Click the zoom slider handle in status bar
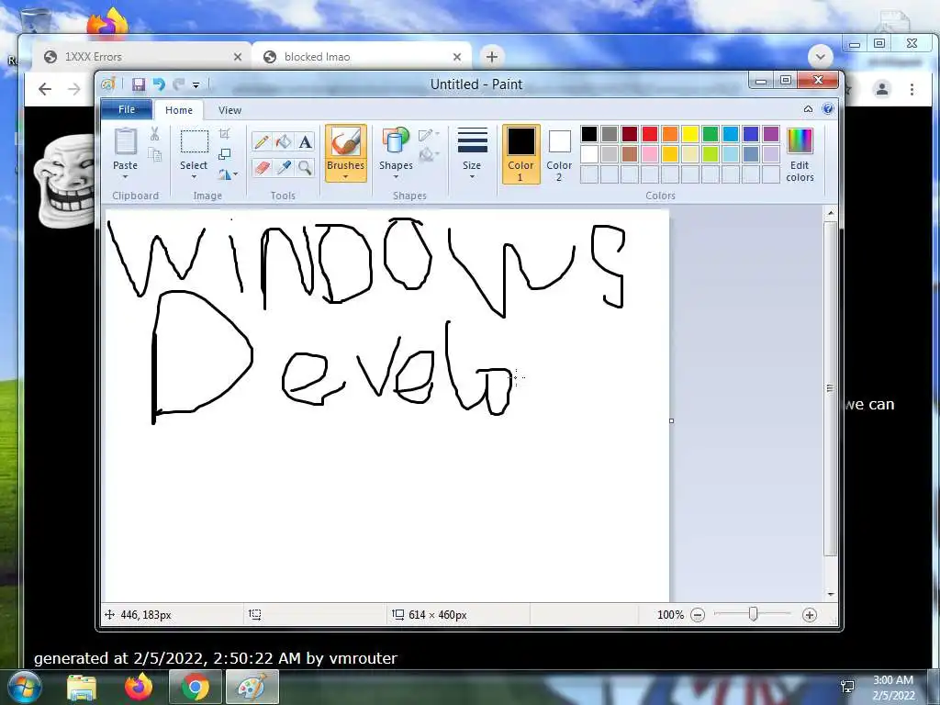Image resolution: width=940 pixels, height=705 pixels. (x=754, y=614)
